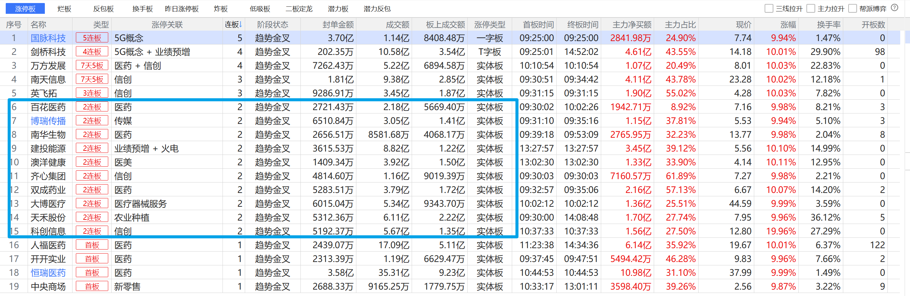Open the help question-mark icon
This screenshot has height=296, width=910.
click(894, 8)
